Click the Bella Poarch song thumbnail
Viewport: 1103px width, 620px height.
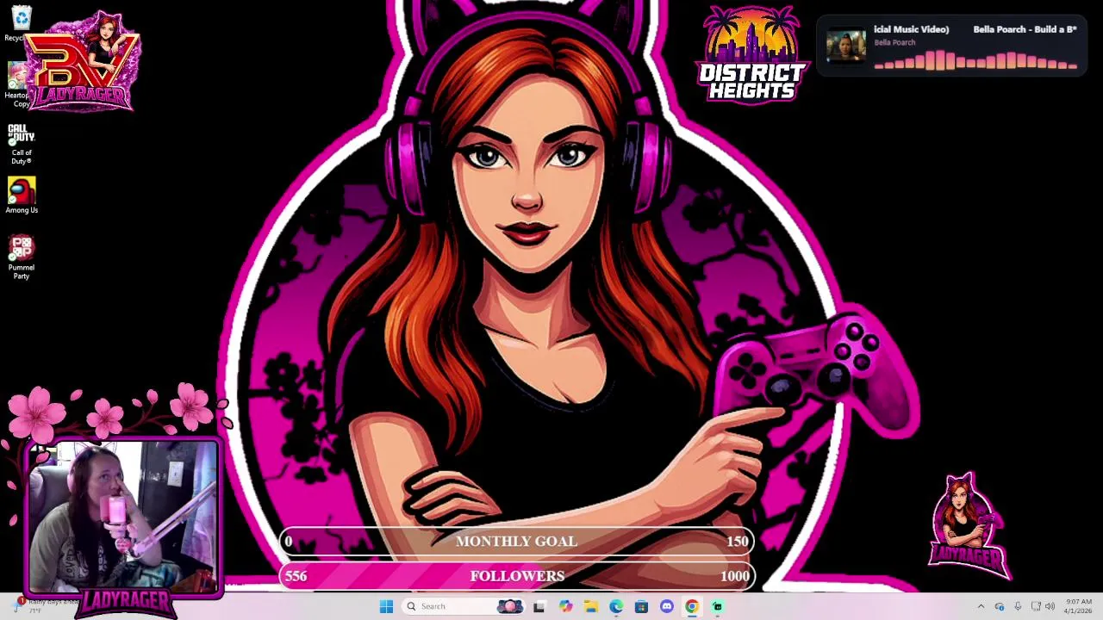[x=845, y=46]
